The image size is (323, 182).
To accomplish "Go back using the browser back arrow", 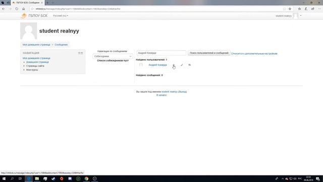I will [x=4, y=9].
